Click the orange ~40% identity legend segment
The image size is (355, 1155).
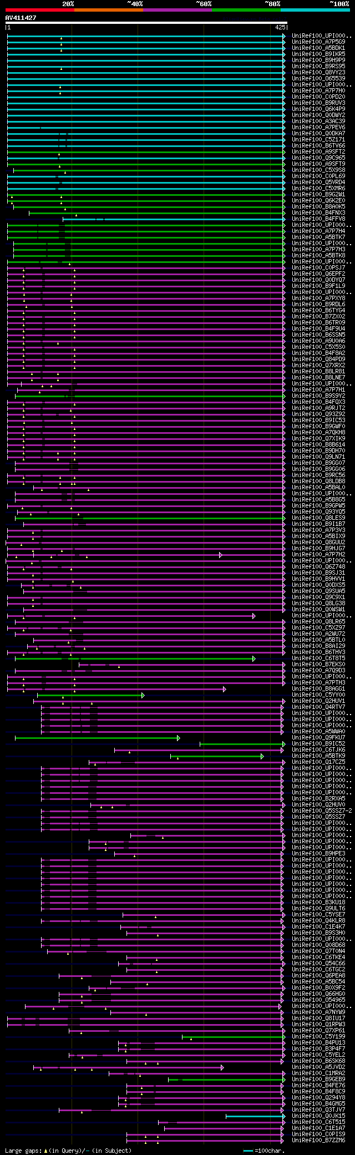click(109, 9)
